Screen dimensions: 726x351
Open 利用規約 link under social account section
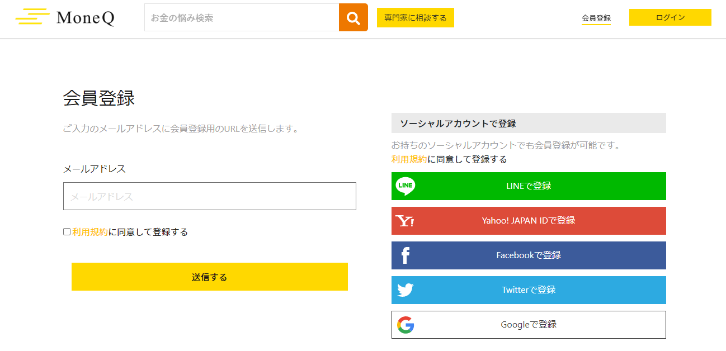[x=409, y=159]
